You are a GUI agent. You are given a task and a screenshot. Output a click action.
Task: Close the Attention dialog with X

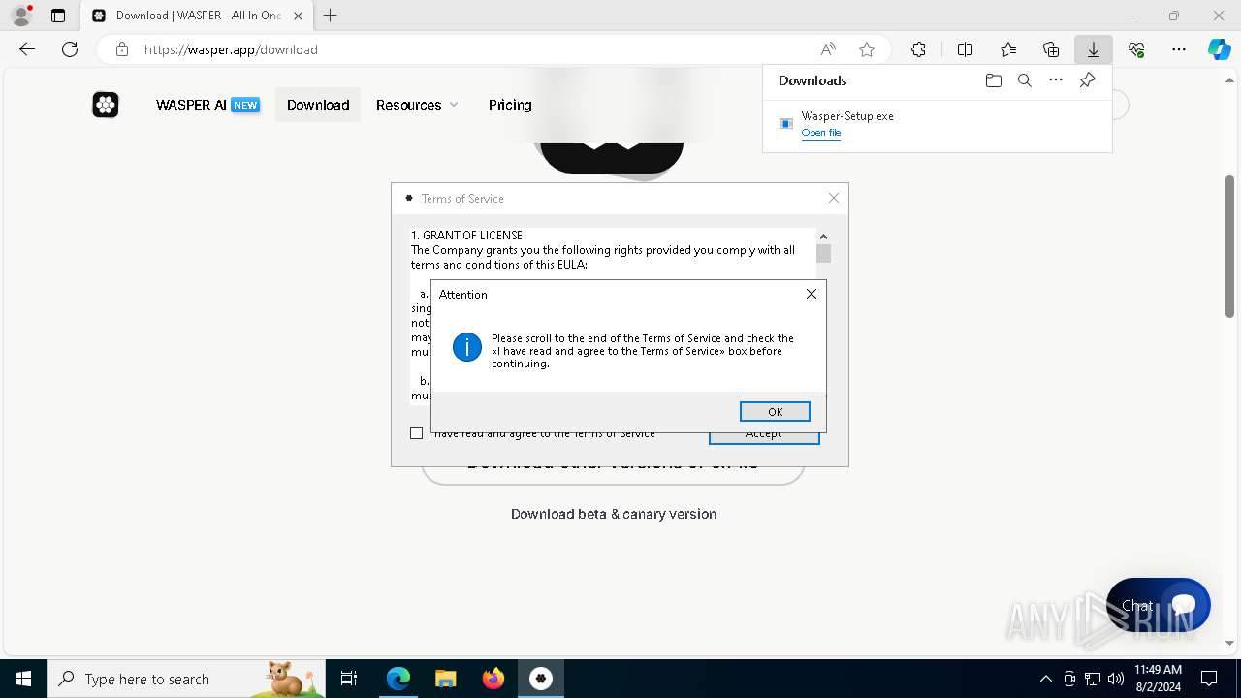tap(811, 294)
